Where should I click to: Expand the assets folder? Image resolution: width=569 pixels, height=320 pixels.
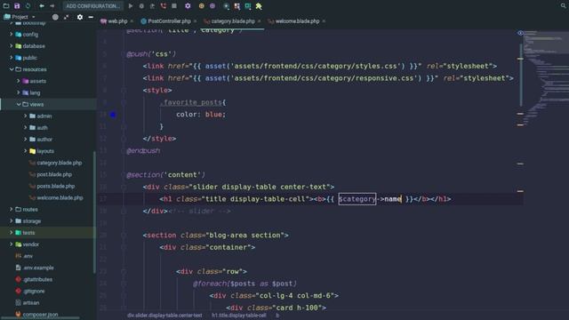click(18, 81)
